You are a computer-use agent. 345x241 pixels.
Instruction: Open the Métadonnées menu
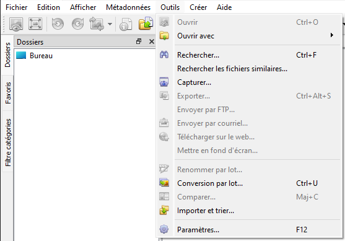(x=128, y=7)
